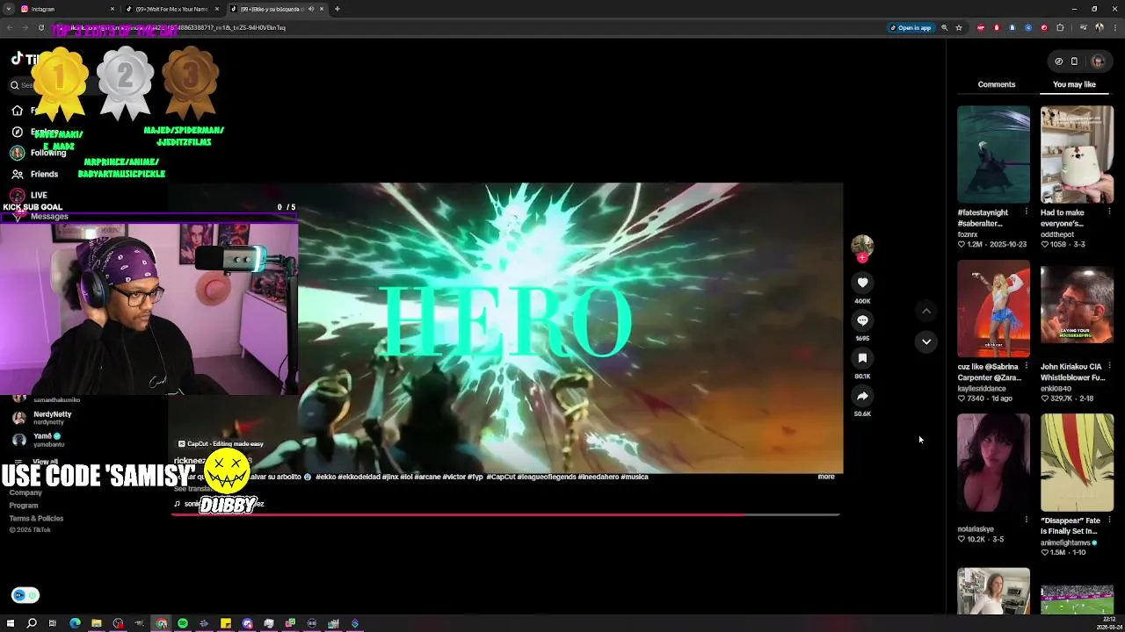Open the Yamê following account
The width and height of the screenshot is (1125, 632).
(40, 439)
